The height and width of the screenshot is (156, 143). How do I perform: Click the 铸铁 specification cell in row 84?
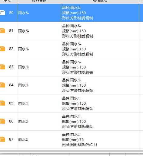(100, 85)
